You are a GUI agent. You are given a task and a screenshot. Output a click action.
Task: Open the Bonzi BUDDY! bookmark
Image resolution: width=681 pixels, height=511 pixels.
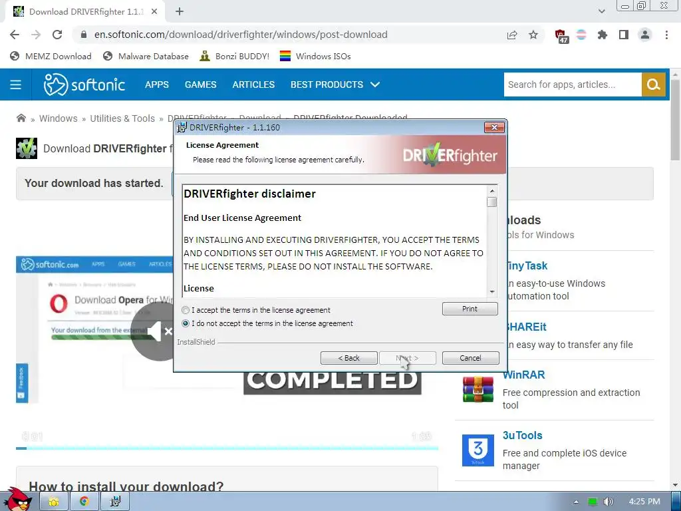pyautogui.click(x=234, y=56)
